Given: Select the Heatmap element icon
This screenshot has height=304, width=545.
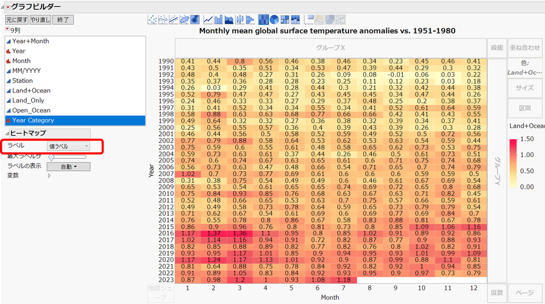Looking at the screenshot, I should (x=263, y=20).
